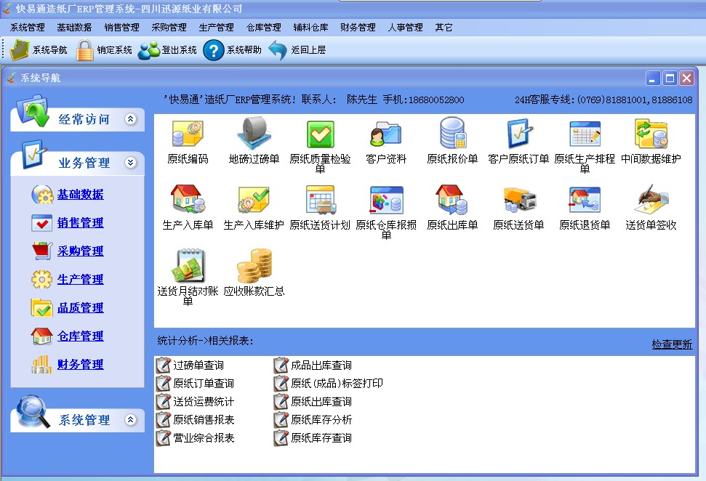This screenshot has height=481, width=706.
Task: Collapse the 经常访问 panel chevron
Action: tap(131, 118)
